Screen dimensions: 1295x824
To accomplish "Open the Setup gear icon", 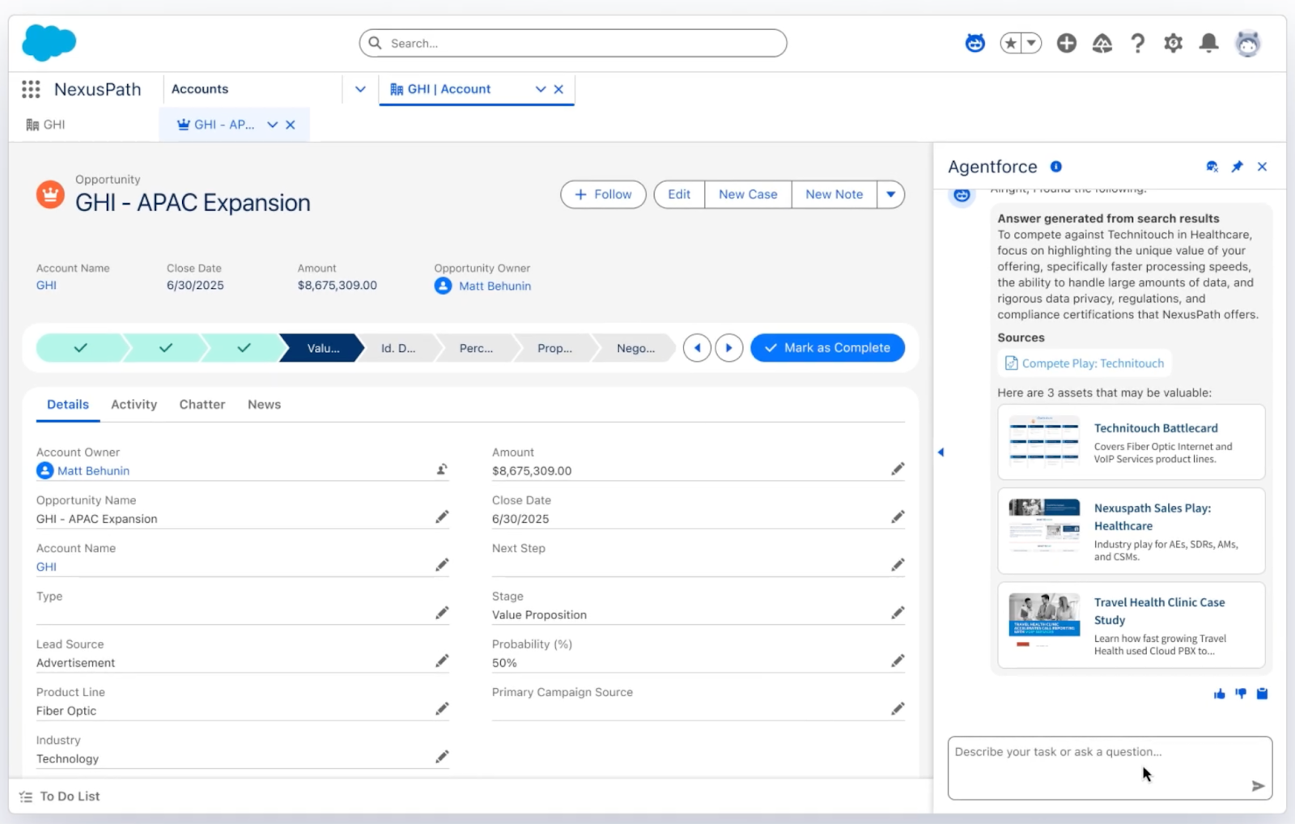I will [x=1173, y=43].
